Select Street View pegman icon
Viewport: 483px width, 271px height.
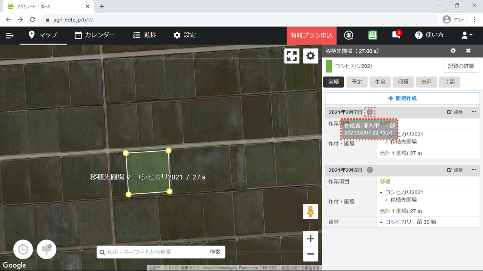pyautogui.click(x=311, y=212)
